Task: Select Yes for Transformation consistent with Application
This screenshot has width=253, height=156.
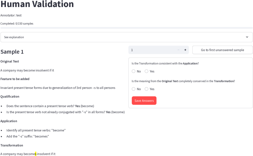Action: [x=147, y=71]
